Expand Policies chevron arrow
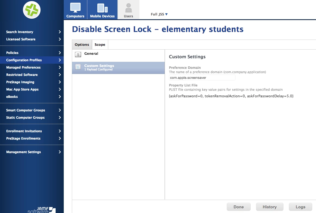 (x=60, y=53)
